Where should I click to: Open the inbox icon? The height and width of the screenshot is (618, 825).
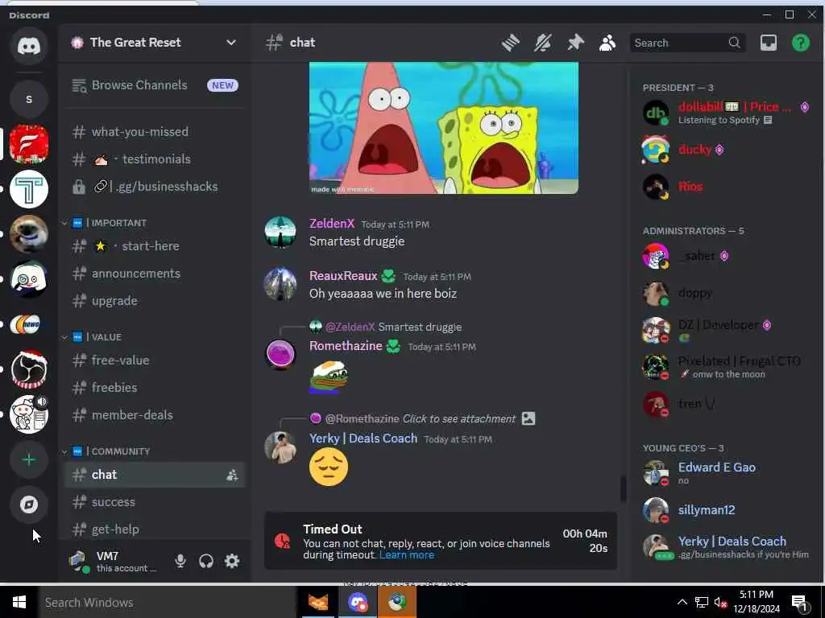pyautogui.click(x=768, y=43)
